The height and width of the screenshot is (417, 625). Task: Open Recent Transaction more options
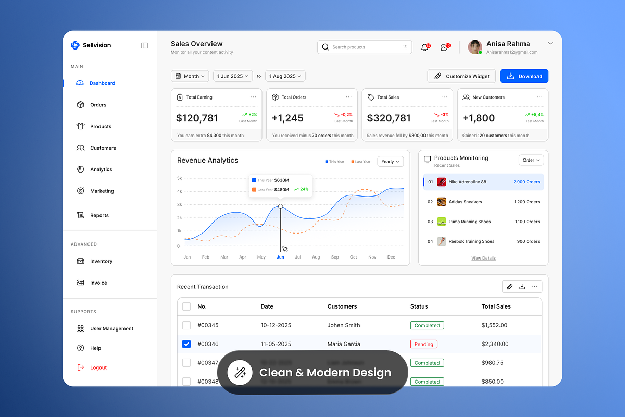535,287
